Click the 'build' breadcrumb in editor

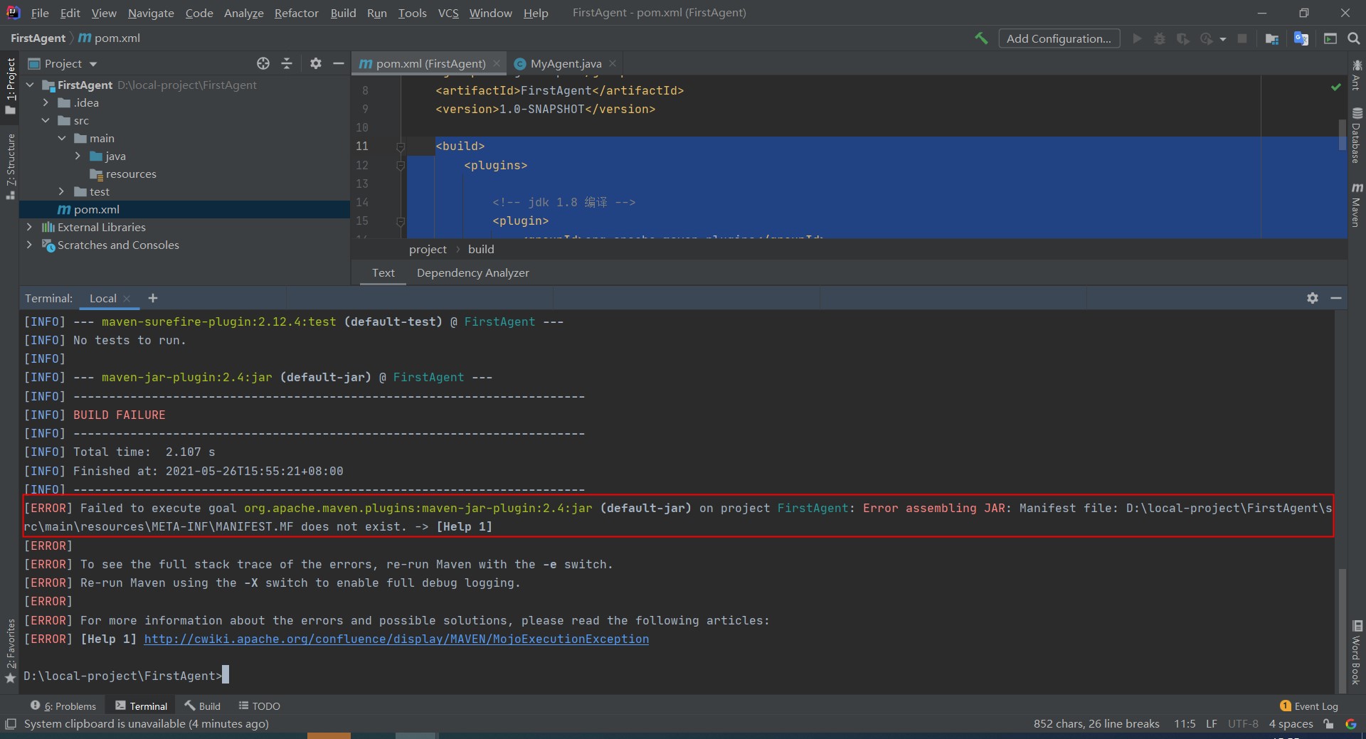coord(481,249)
